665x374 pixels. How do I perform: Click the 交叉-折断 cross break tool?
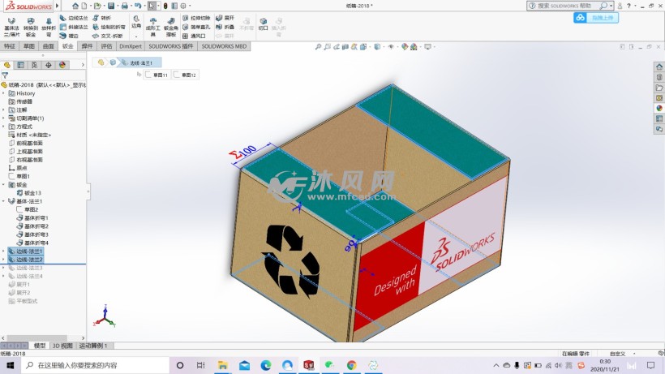pos(108,36)
